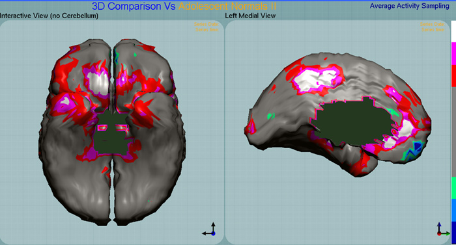Click the 3D Comparison Vs title text
Image resolution: width=456 pixels, height=245 pixels.
(134, 6)
